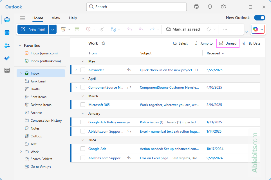Open the Settings gear icon
271x180 pixels.
point(223,7)
